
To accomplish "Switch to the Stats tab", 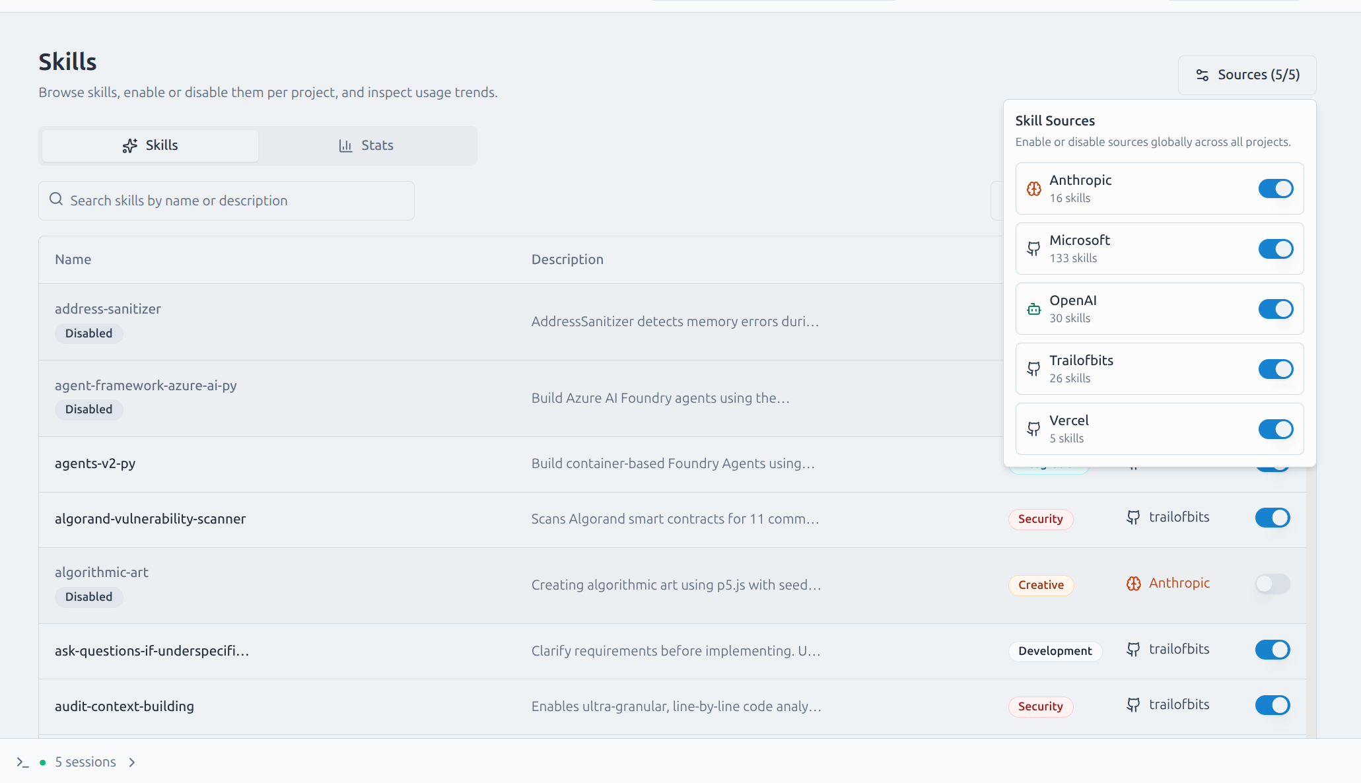I will [x=366, y=146].
